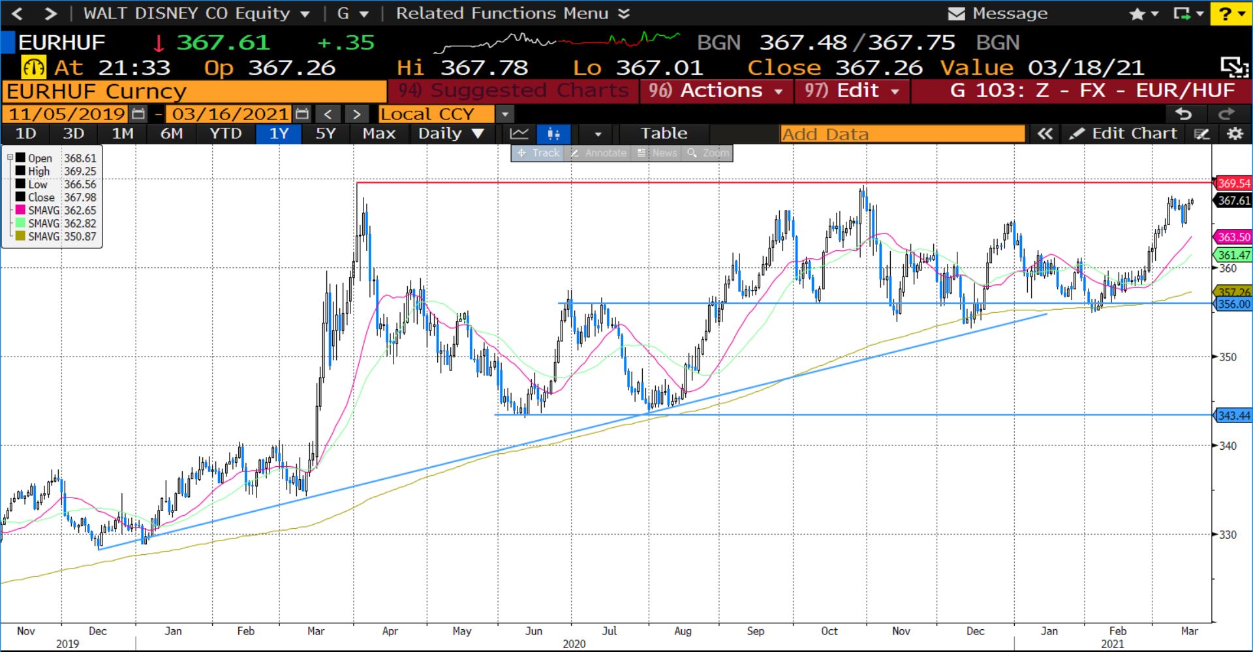Toggle the Track crosshair mode
Screen dimensions: 1253x652
[x=538, y=153]
